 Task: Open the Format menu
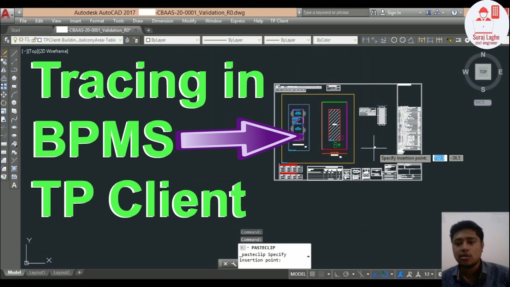click(97, 21)
